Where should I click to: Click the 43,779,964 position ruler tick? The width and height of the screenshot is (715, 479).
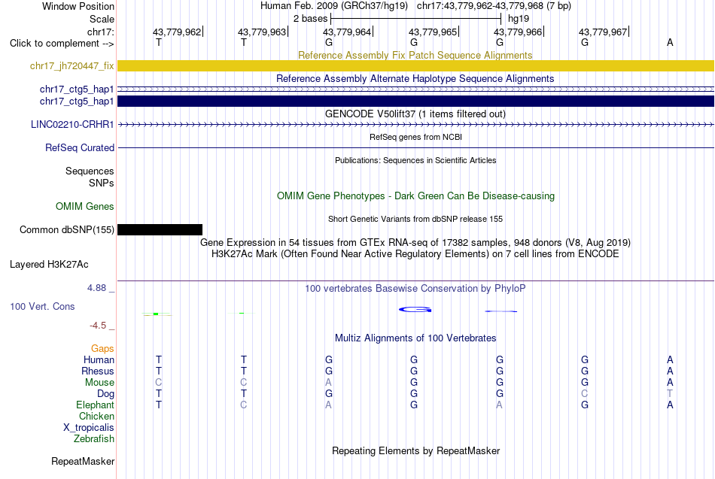(348, 32)
